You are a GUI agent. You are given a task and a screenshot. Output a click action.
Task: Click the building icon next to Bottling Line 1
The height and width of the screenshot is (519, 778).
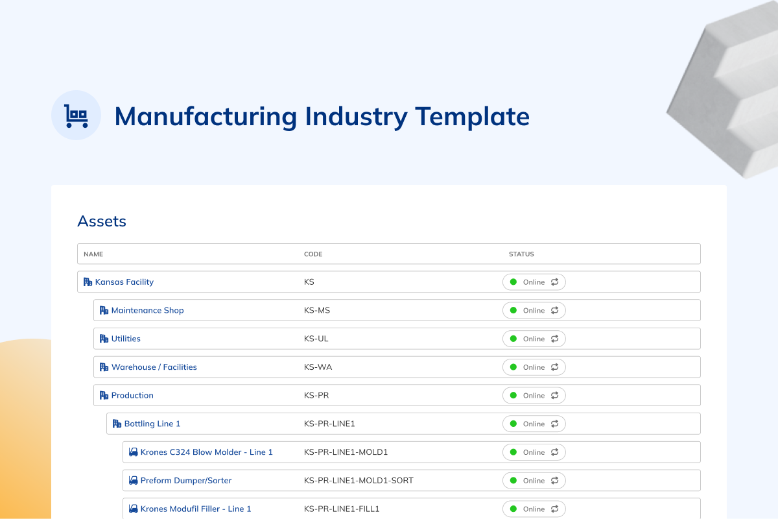pos(117,424)
